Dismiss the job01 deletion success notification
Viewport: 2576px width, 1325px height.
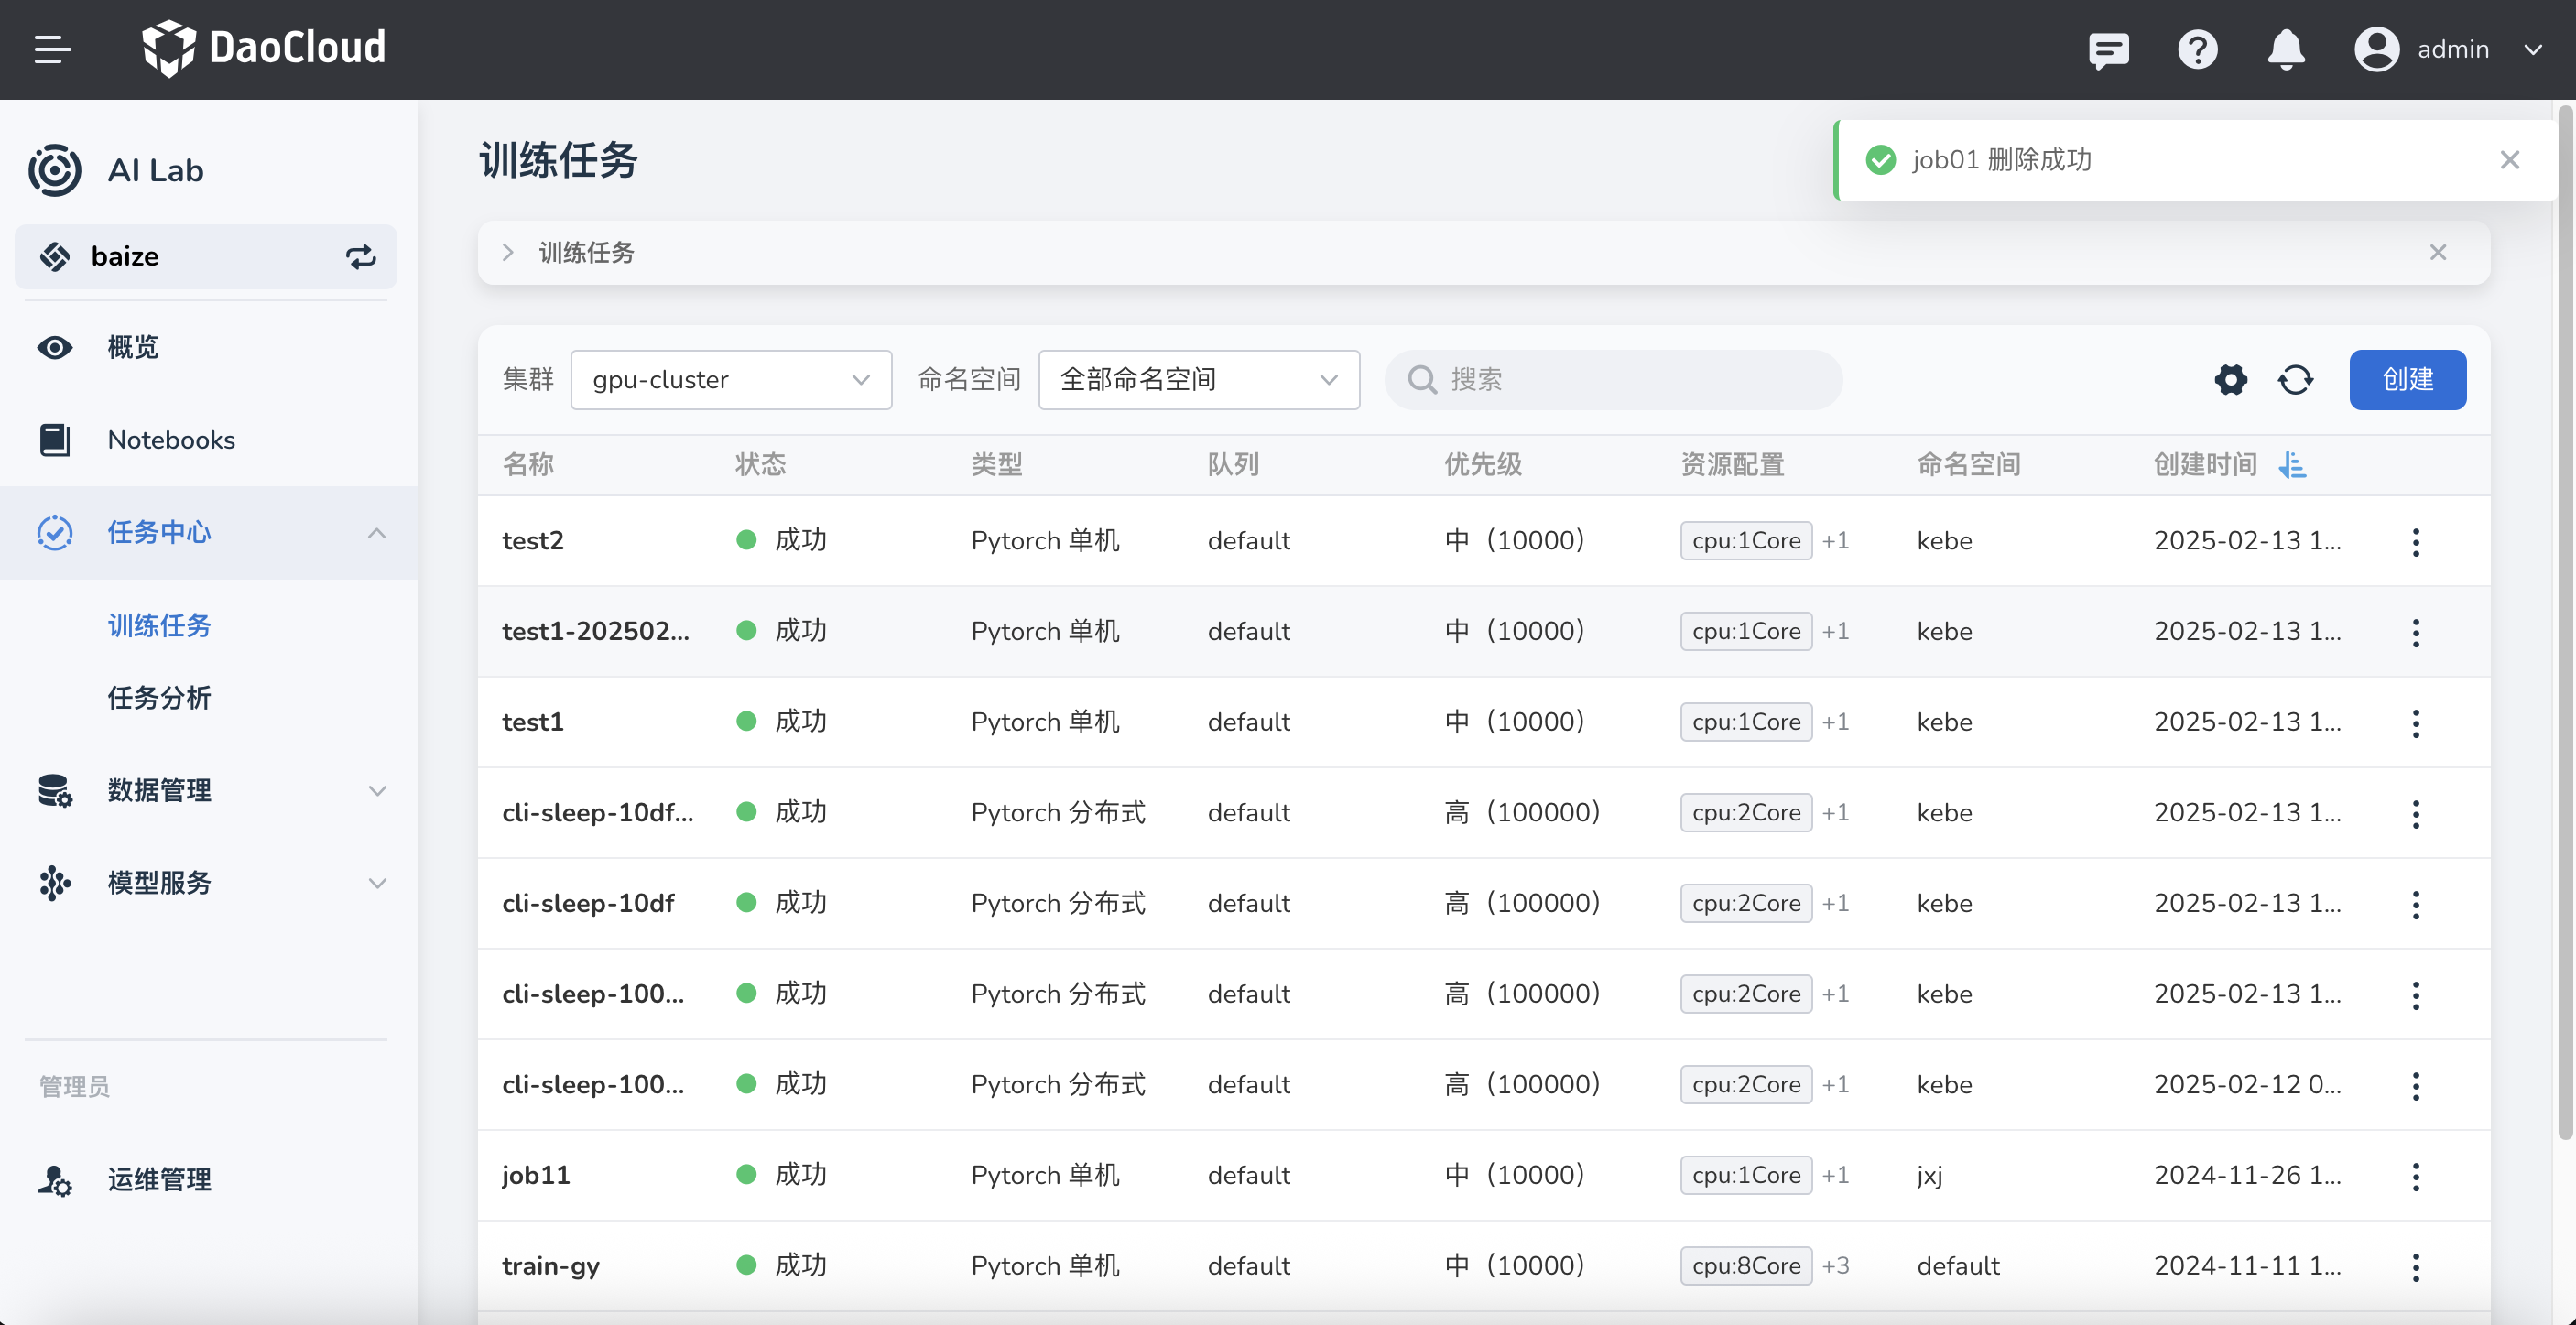(2509, 159)
